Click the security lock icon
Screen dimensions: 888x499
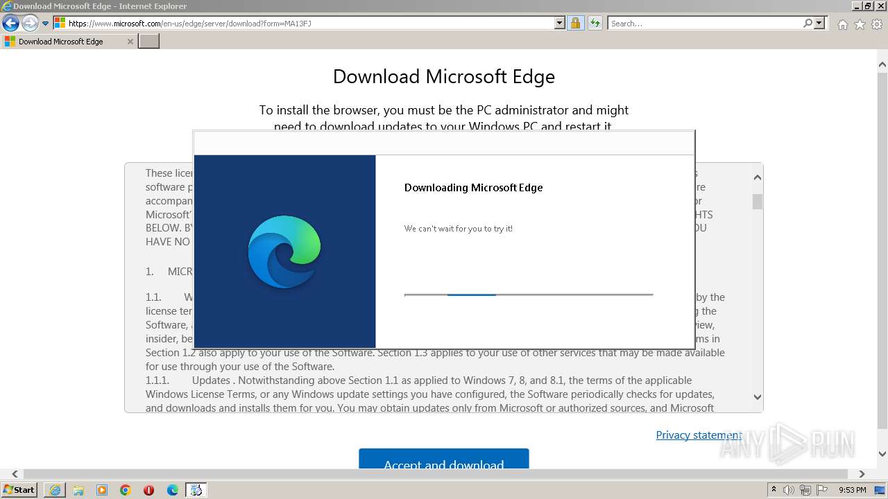pyautogui.click(x=575, y=23)
